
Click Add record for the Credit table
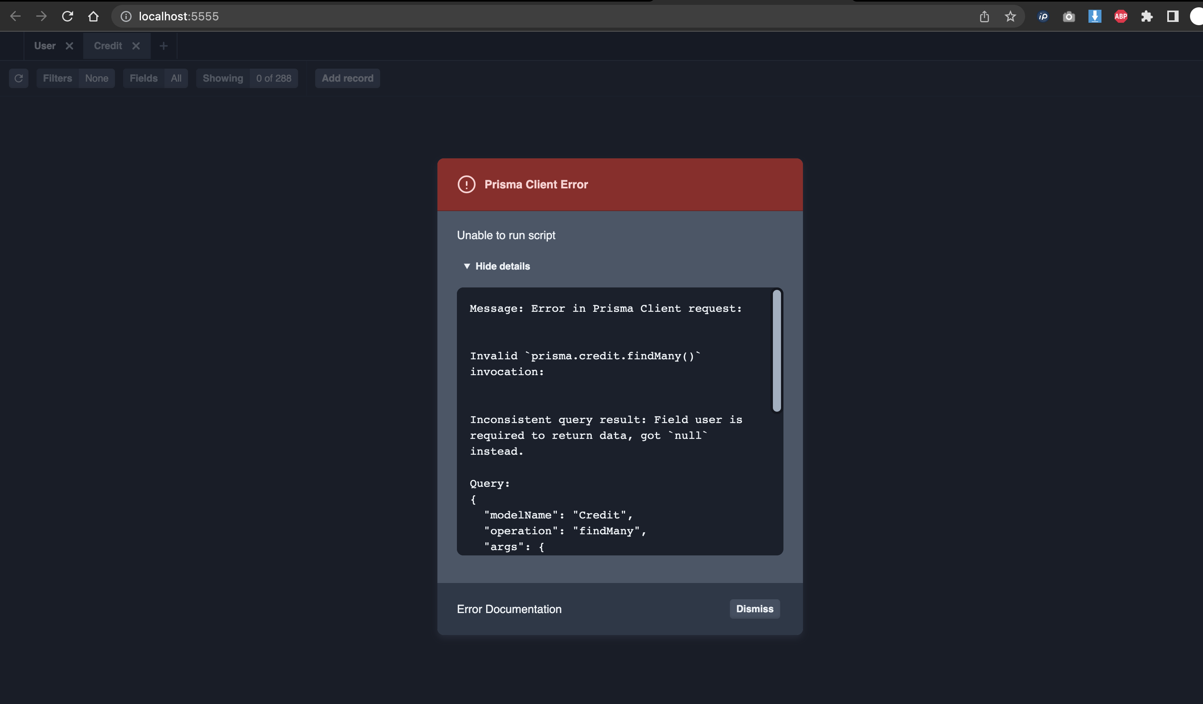[347, 78]
